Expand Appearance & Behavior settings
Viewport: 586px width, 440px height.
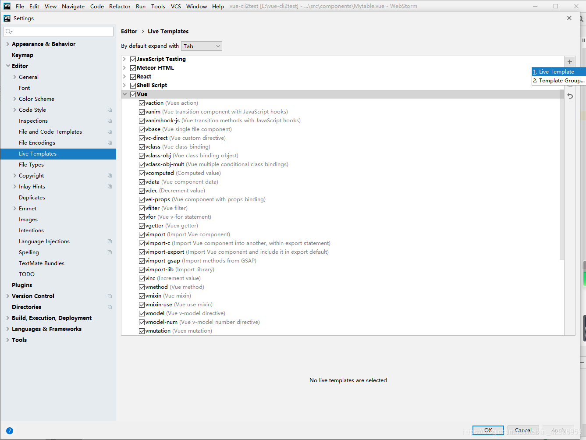pyautogui.click(x=8, y=44)
